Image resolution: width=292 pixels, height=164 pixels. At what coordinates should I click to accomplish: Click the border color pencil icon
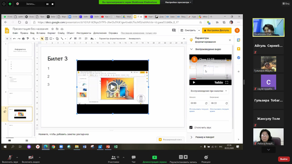point(71,39)
